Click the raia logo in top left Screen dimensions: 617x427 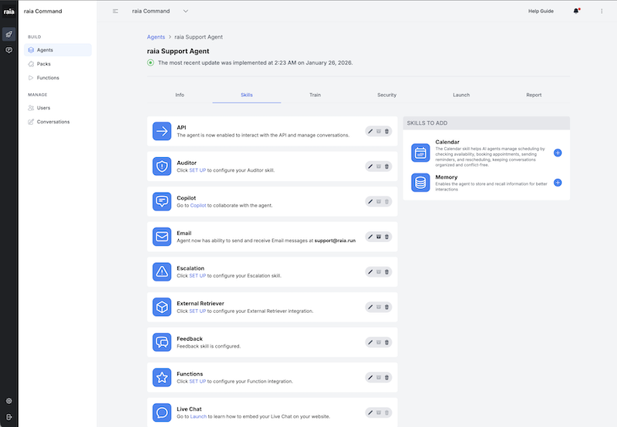point(8,12)
